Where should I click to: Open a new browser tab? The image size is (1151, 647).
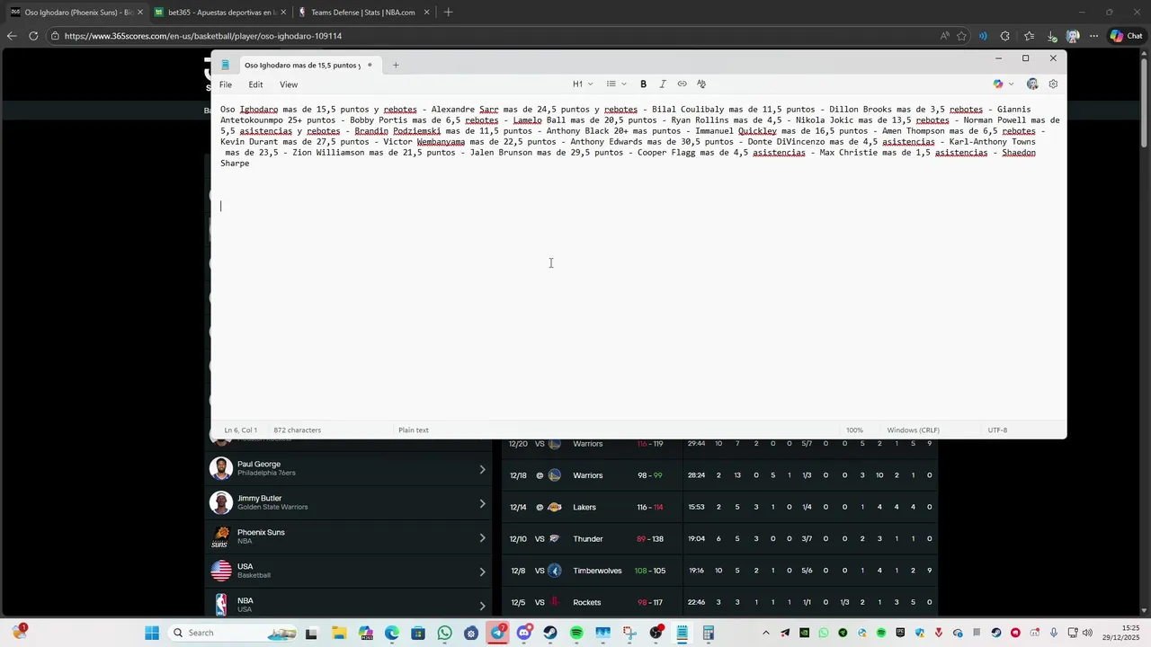pyautogui.click(x=448, y=13)
